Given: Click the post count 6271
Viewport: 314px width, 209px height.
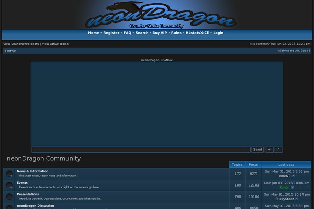Looking at the screenshot, I should 254,174.
